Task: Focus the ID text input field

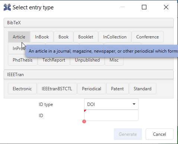Action: click(111, 115)
